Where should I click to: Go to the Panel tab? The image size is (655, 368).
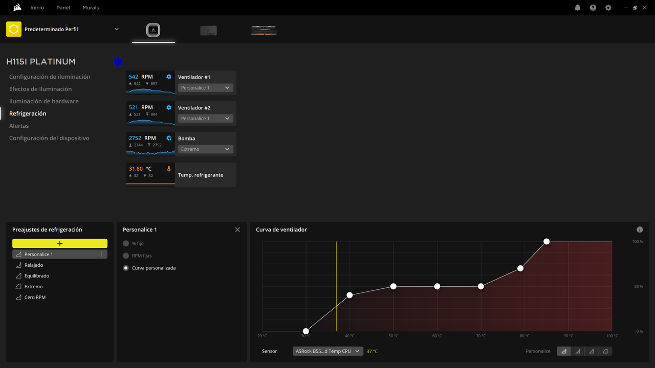pos(63,8)
